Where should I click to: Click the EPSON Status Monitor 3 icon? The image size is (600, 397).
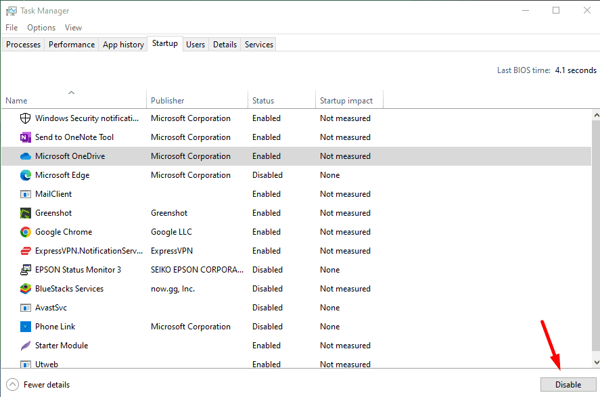coord(25,270)
